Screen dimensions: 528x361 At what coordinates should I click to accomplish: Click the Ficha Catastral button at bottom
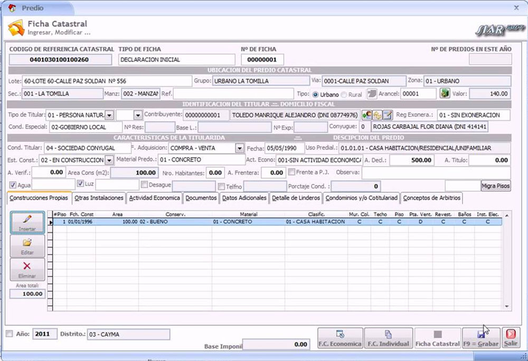(x=437, y=338)
